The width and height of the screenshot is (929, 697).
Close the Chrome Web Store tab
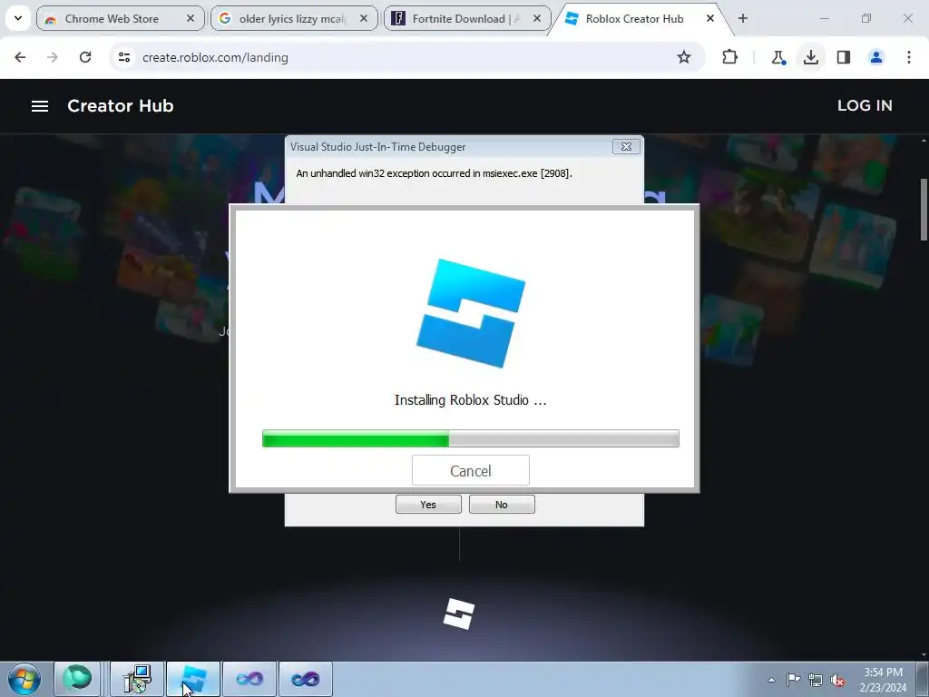coord(191,19)
